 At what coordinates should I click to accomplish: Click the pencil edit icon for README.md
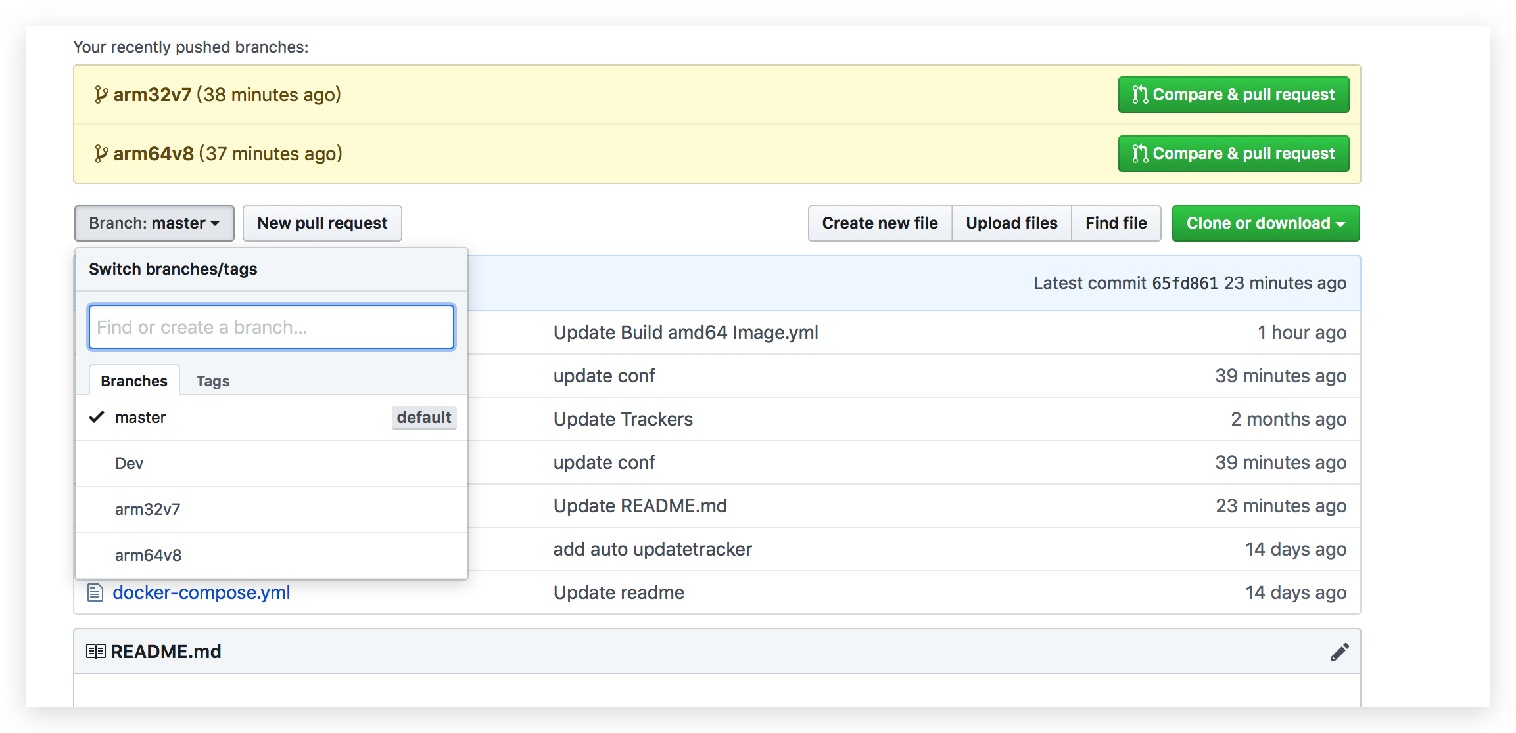tap(1340, 652)
